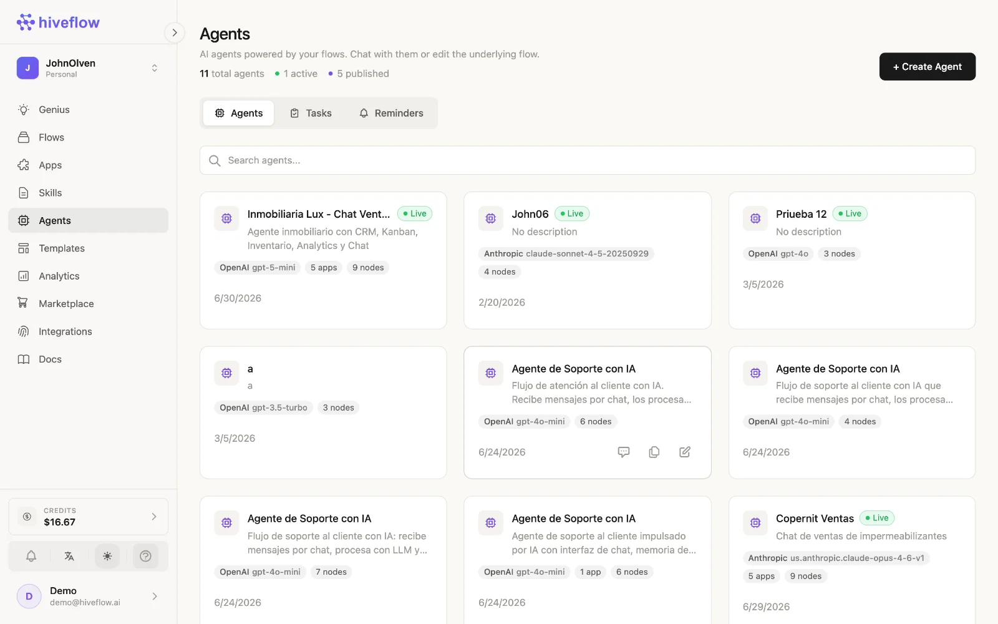Open the help question mark icon
The width and height of the screenshot is (998, 624).
pyautogui.click(x=145, y=556)
